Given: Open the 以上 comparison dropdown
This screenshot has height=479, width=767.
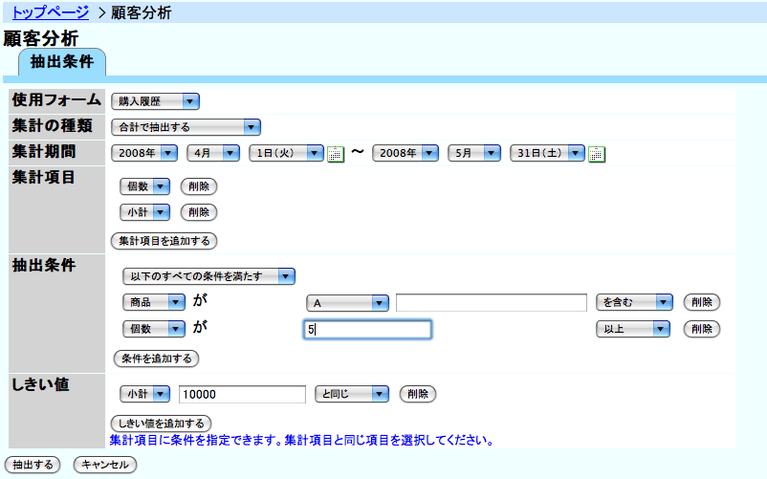Looking at the screenshot, I should 633,329.
